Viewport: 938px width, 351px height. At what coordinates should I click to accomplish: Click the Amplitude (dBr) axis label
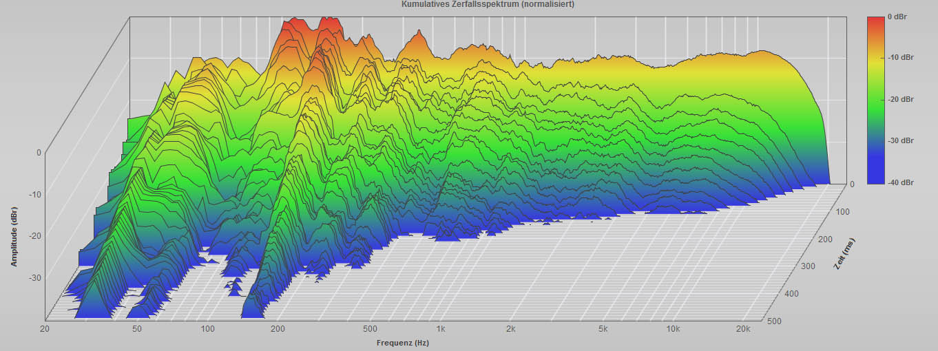click(x=14, y=235)
